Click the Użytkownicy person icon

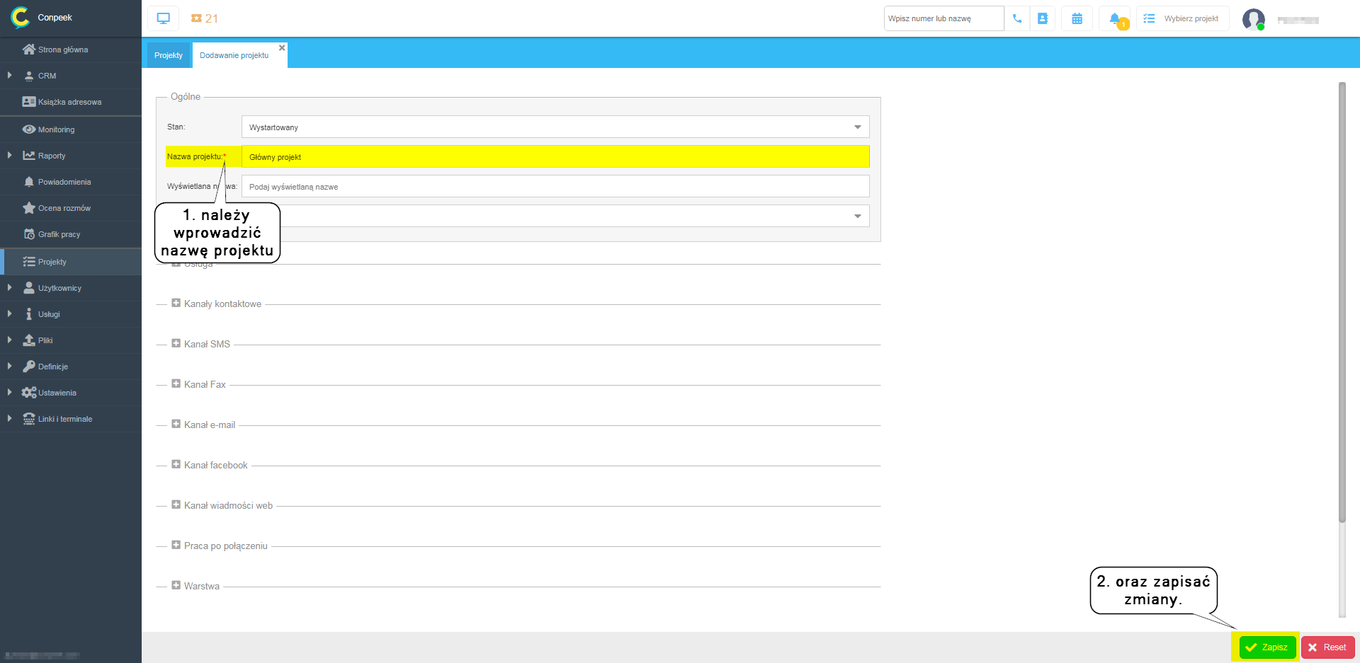[29, 288]
